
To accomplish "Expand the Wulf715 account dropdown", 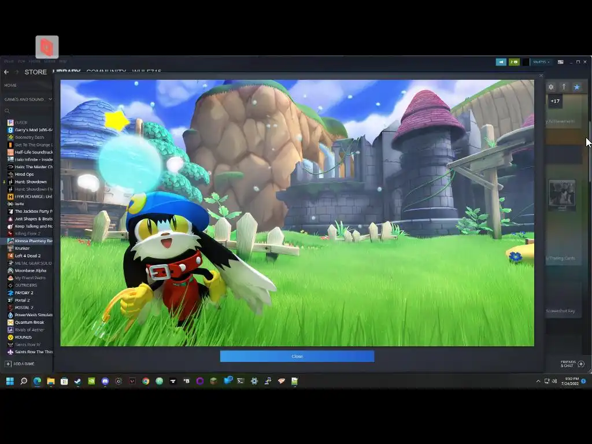I will (541, 62).
